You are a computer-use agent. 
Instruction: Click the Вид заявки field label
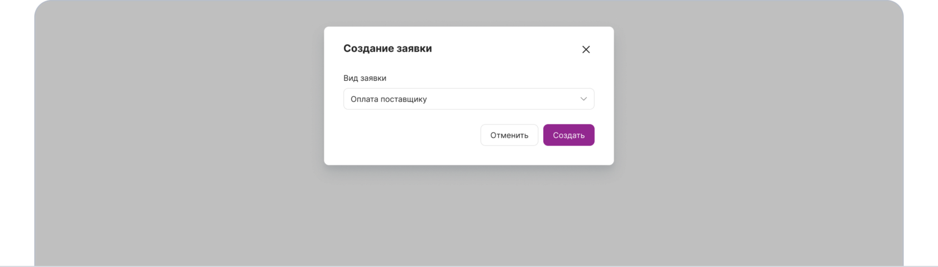point(365,78)
